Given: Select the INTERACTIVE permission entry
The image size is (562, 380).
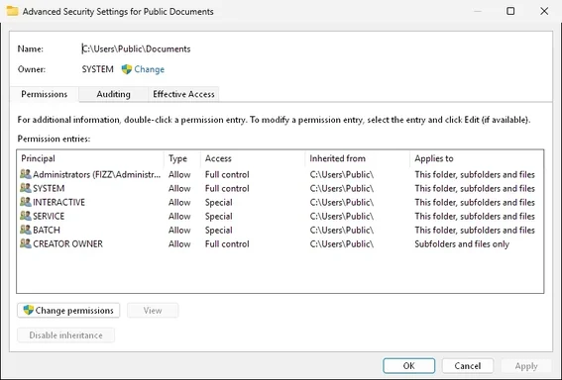Looking at the screenshot, I should [280, 202].
